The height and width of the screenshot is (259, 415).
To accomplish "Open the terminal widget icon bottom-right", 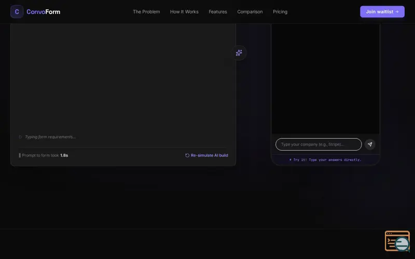I will 397,241.
